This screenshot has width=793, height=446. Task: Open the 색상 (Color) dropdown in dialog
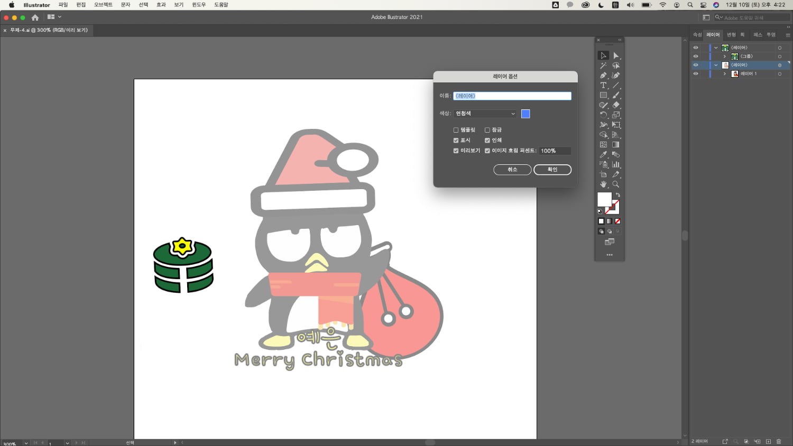coord(485,114)
